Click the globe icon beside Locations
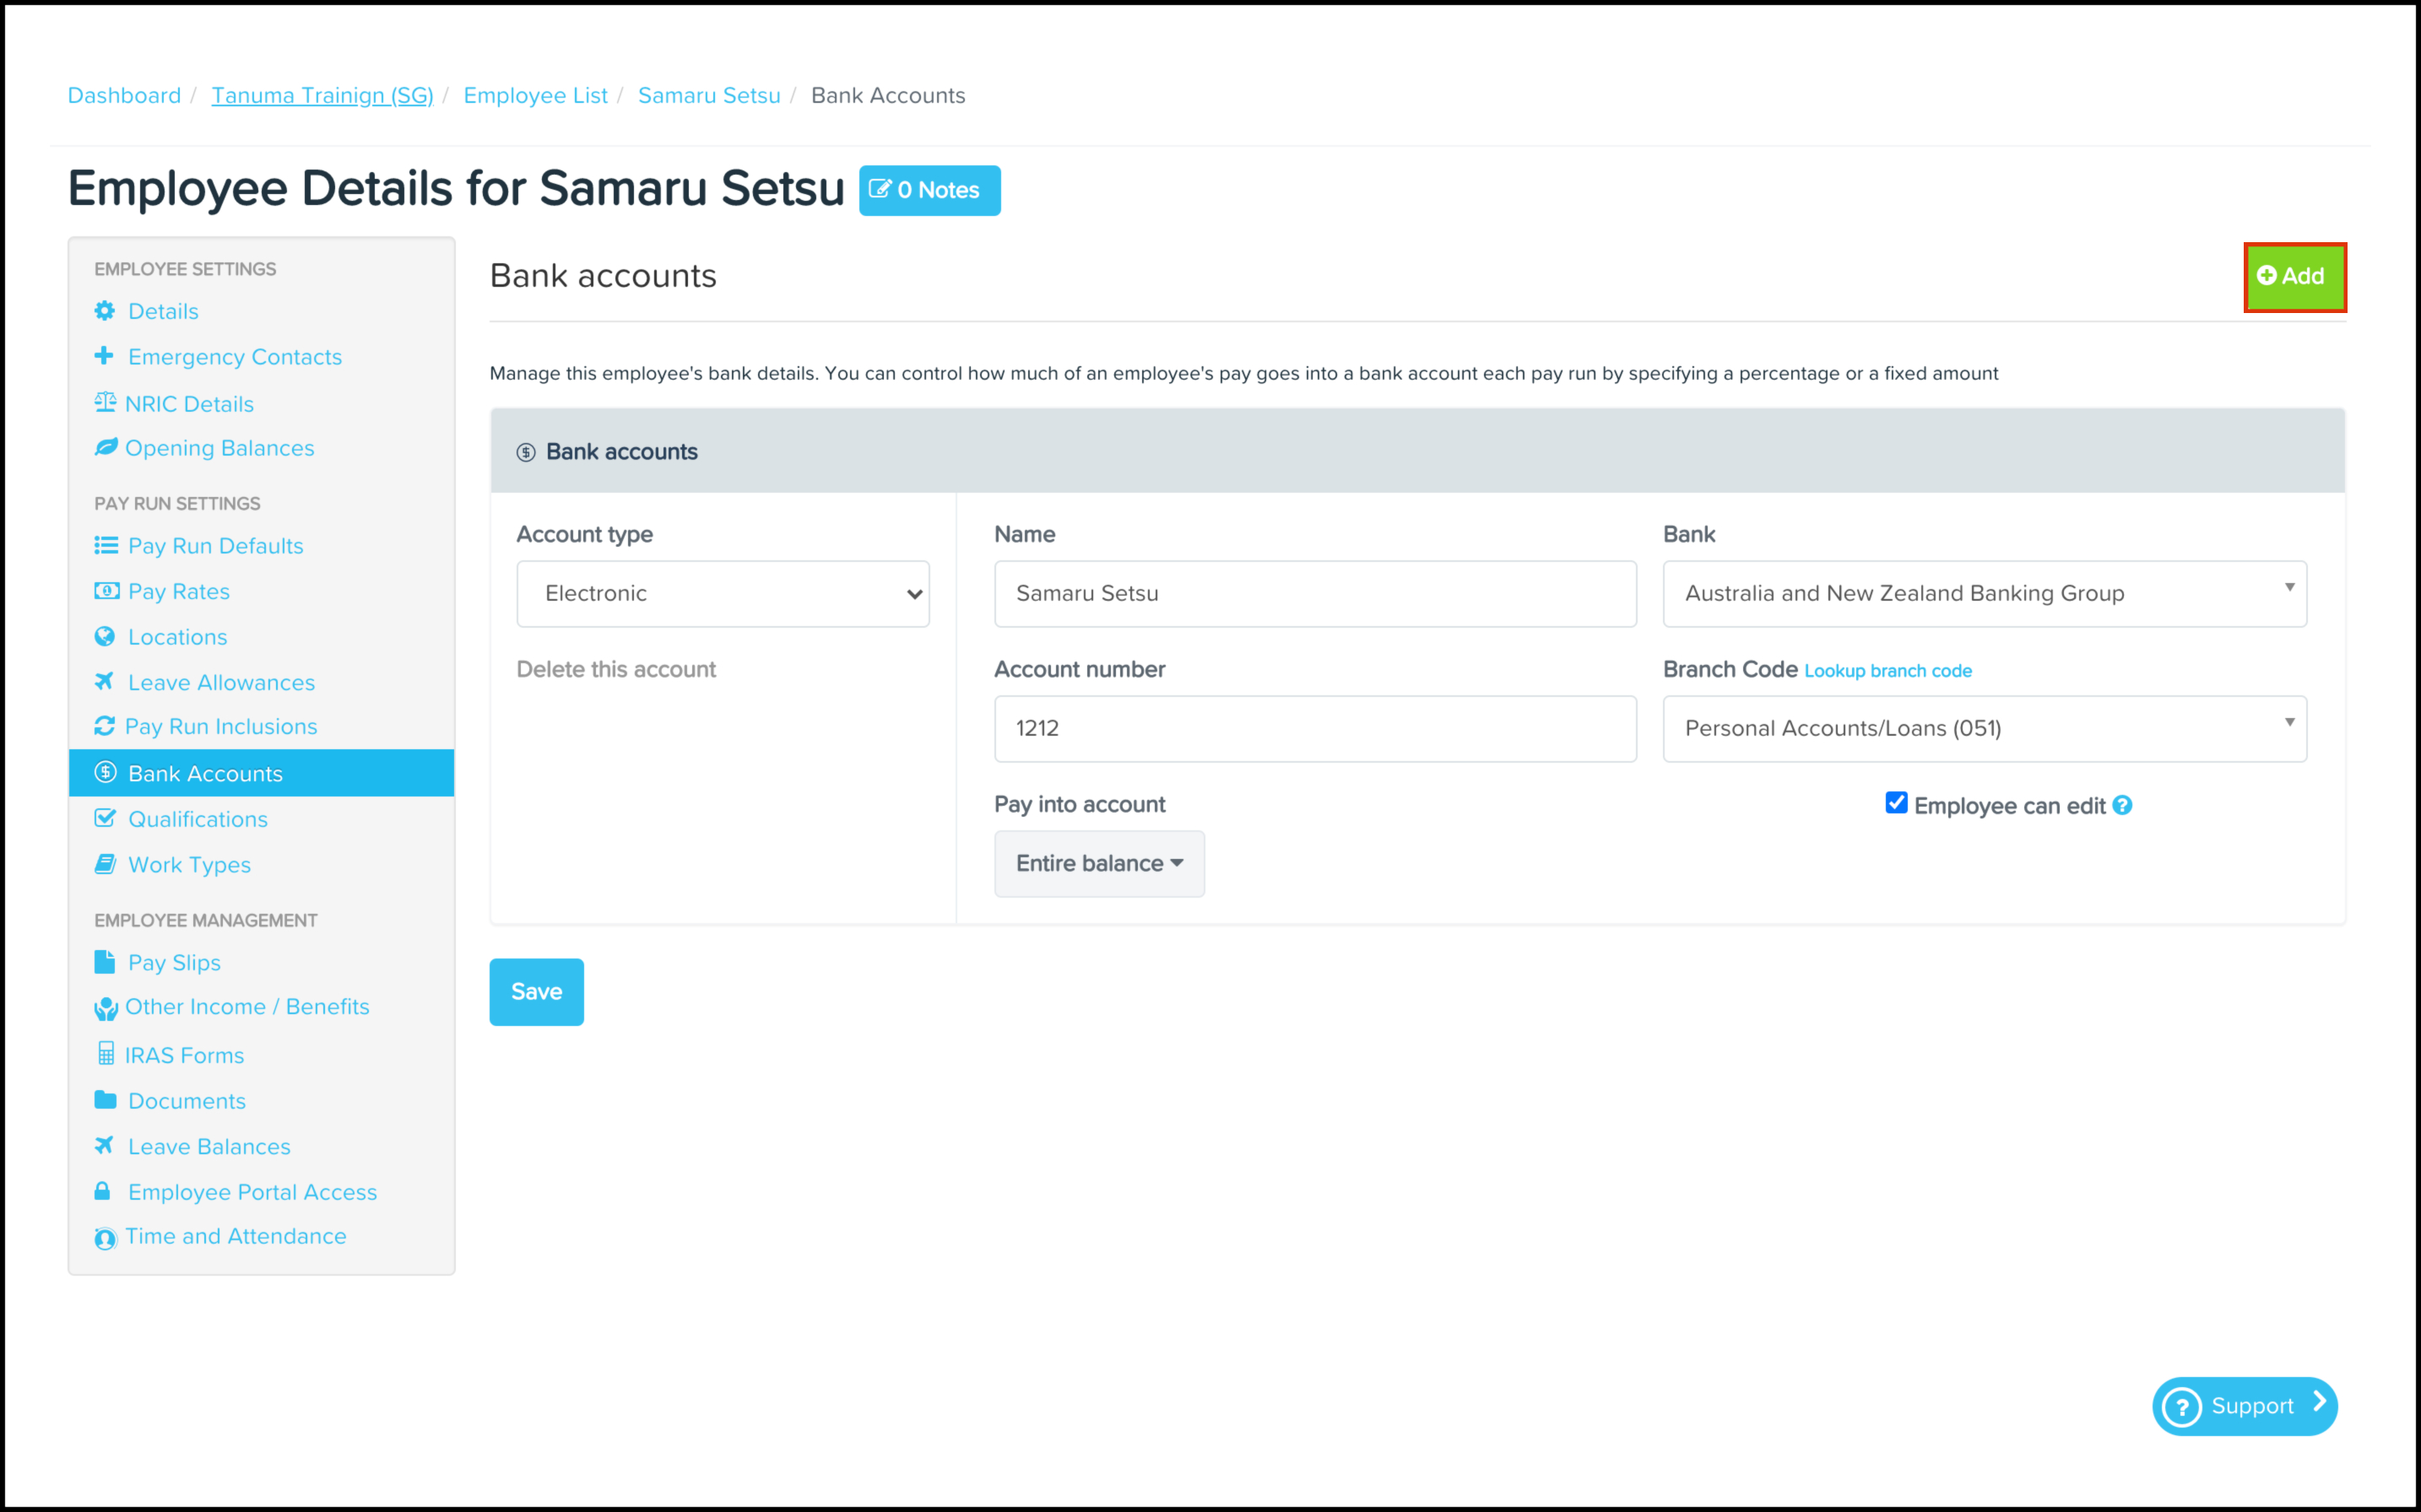2421x1512 pixels. (x=104, y=636)
